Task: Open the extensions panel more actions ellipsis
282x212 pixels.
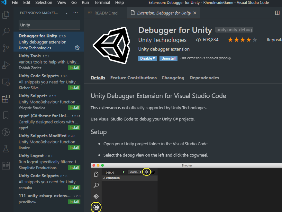Action: point(76,13)
